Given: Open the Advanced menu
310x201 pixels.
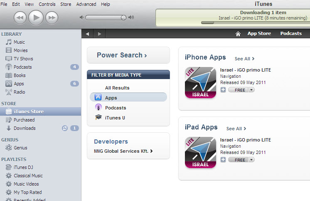Looking at the screenshot, I should pyautogui.click(x=86, y=4).
